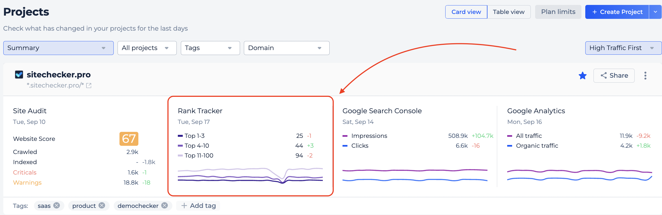Click the Crawled 2.9k value

coord(132,152)
